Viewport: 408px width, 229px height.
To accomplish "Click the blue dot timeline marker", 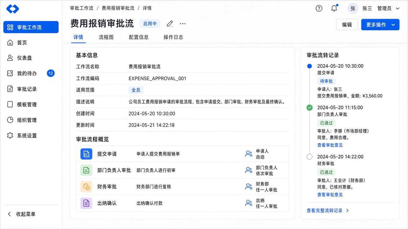I will coord(309,66).
